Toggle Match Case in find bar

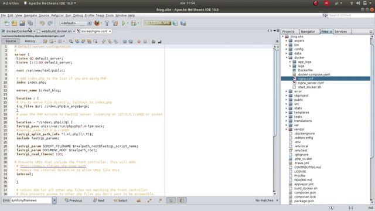(x=138, y=200)
